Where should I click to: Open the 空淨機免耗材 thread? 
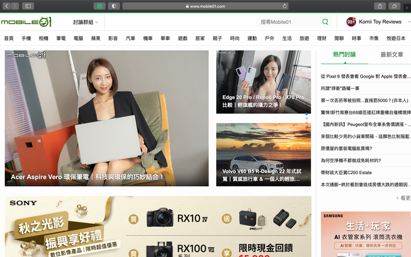[350, 160]
